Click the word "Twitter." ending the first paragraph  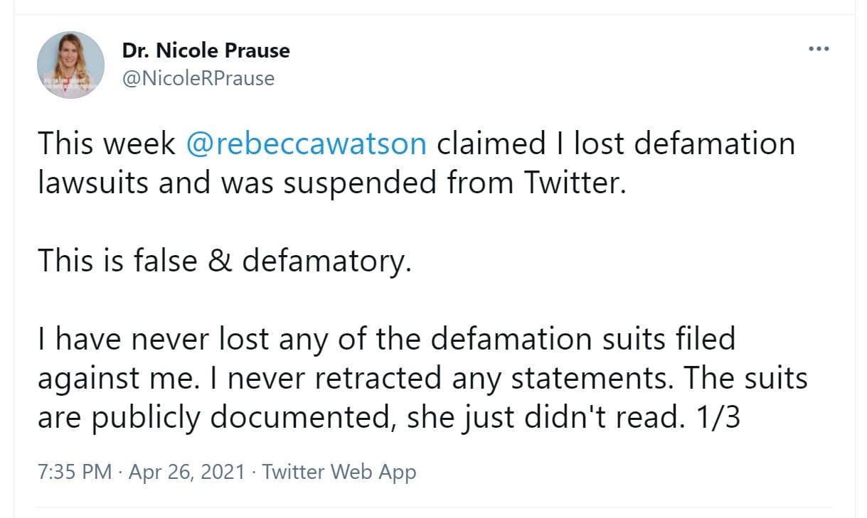[575, 183]
